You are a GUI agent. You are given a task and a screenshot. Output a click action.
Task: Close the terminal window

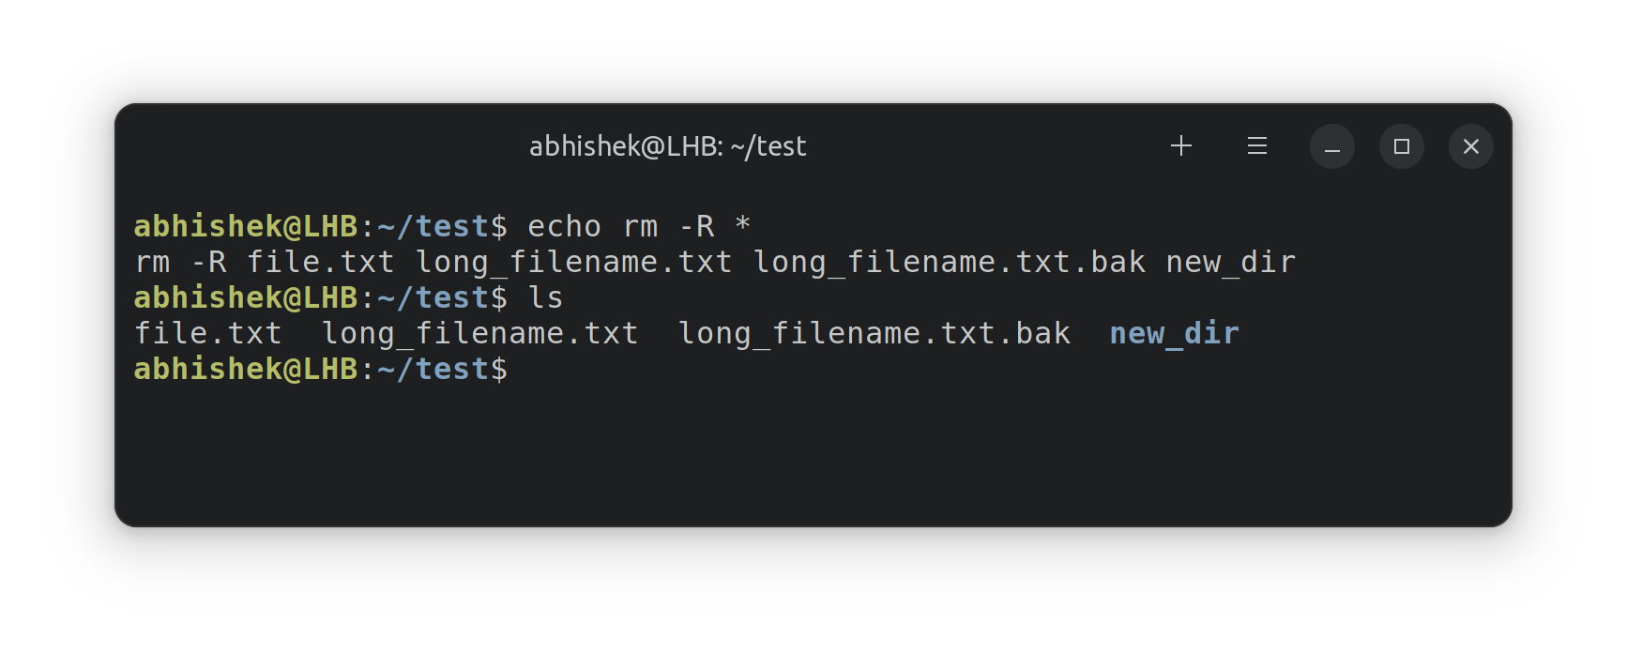(1471, 146)
